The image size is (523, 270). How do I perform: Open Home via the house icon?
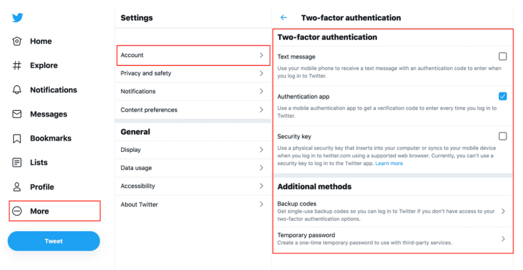tap(16, 41)
